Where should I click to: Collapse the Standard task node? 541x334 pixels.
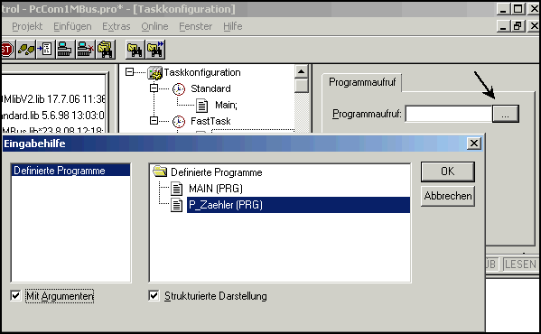[154, 88]
